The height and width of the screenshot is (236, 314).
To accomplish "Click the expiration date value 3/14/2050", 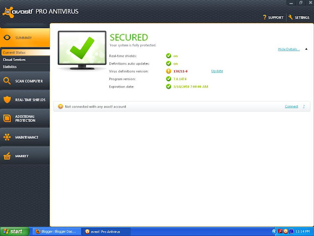I will (191, 87).
